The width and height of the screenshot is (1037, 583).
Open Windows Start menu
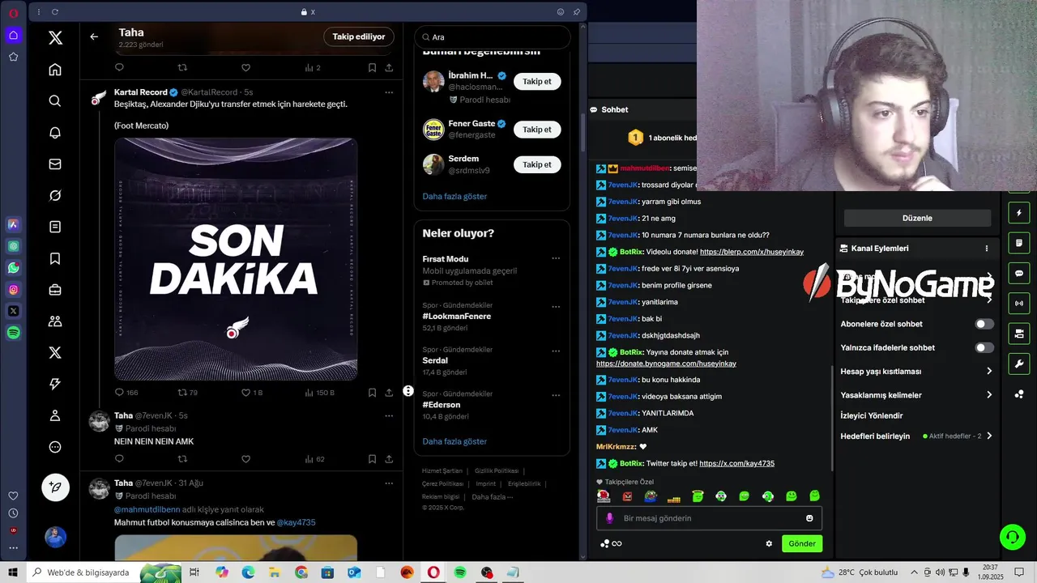(13, 572)
